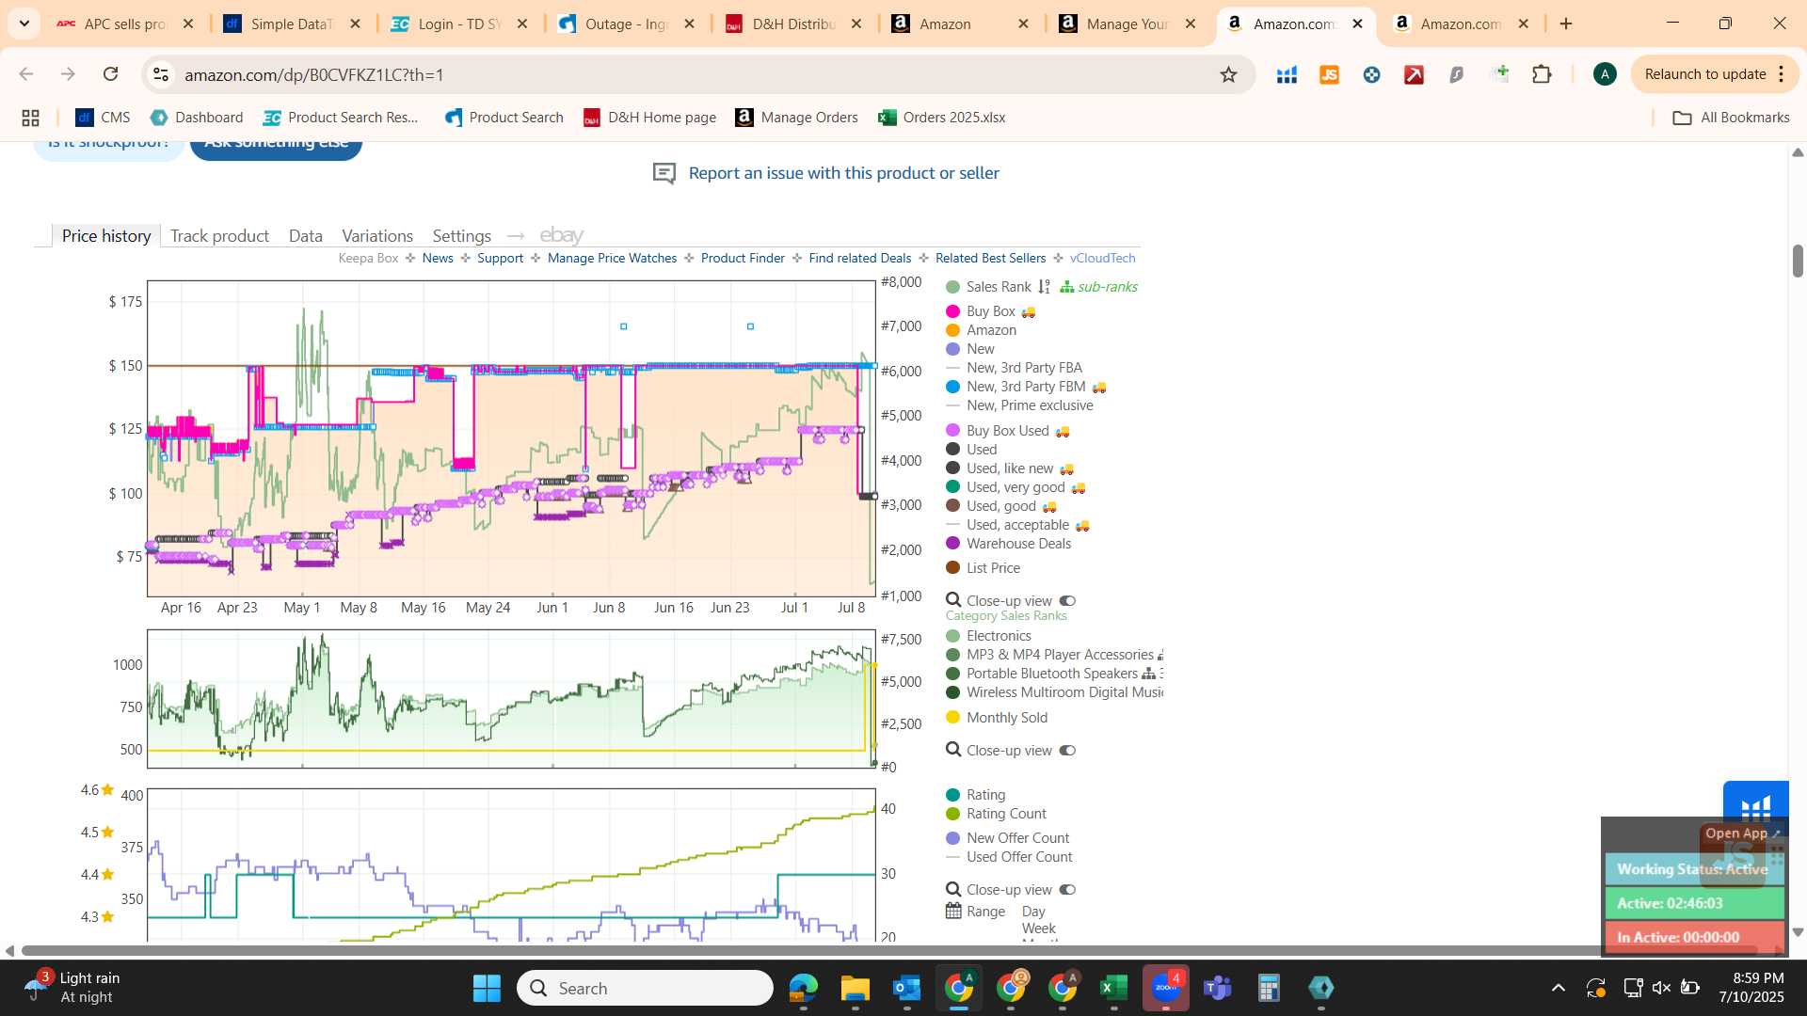The image size is (1807, 1016).
Task: Show hidden system tray icons
Action: (1559, 988)
